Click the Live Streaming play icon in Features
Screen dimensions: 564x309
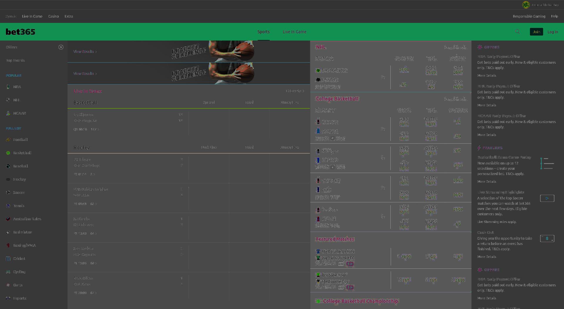tap(547, 198)
